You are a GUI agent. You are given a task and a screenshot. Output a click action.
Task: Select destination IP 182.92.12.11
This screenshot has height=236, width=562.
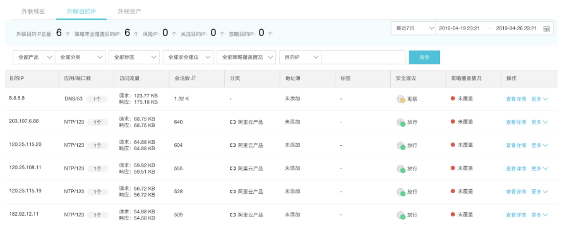(23, 214)
